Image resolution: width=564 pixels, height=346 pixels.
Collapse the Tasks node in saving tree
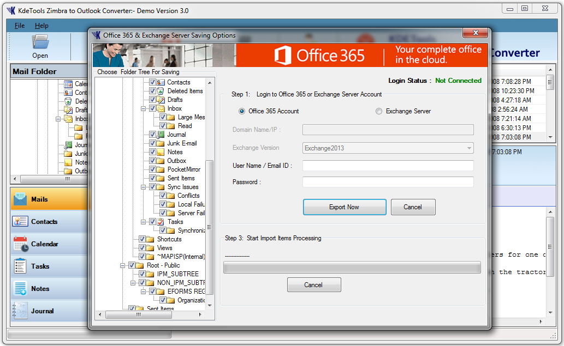pyautogui.click(x=143, y=222)
